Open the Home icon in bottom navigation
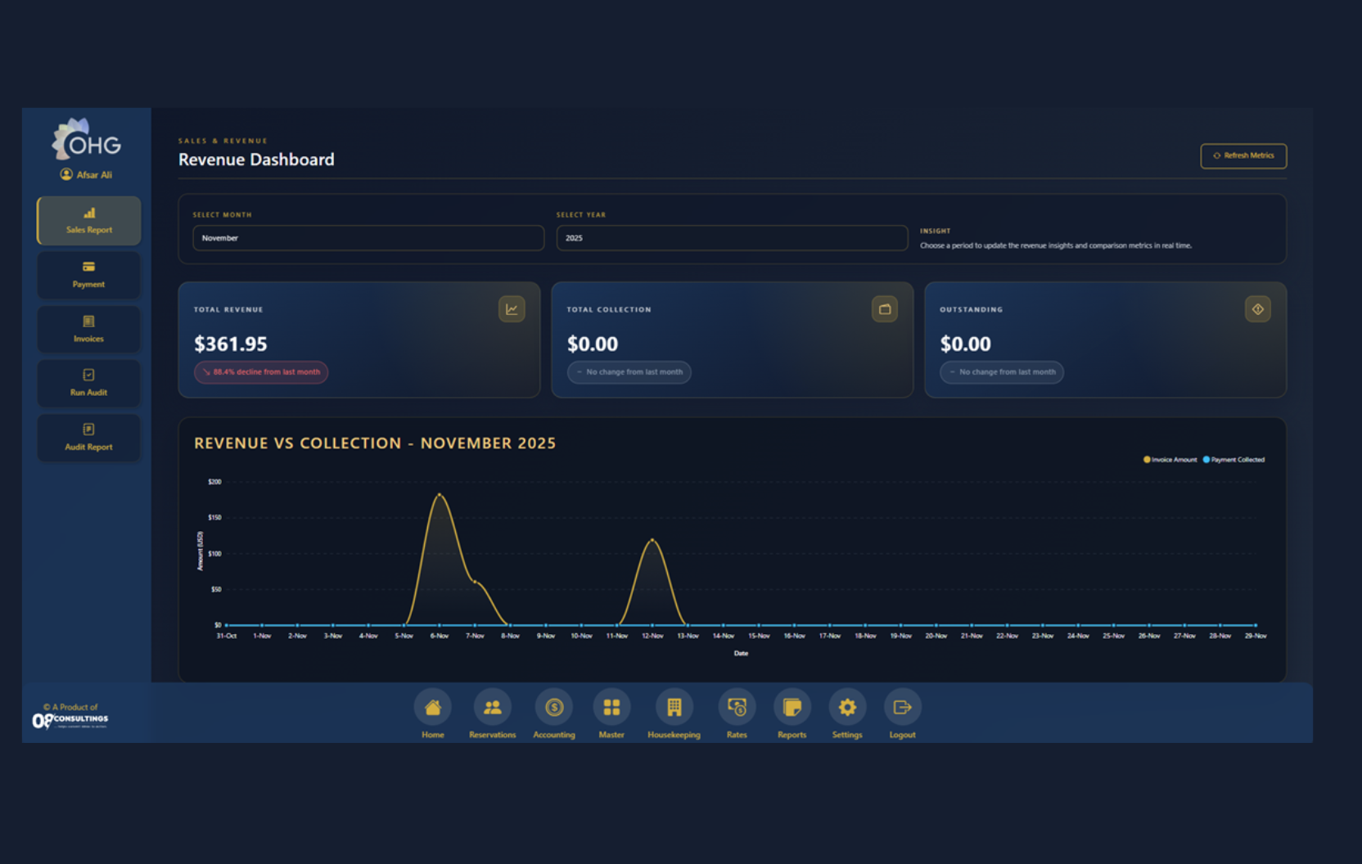This screenshot has width=1362, height=864. pyautogui.click(x=432, y=708)
